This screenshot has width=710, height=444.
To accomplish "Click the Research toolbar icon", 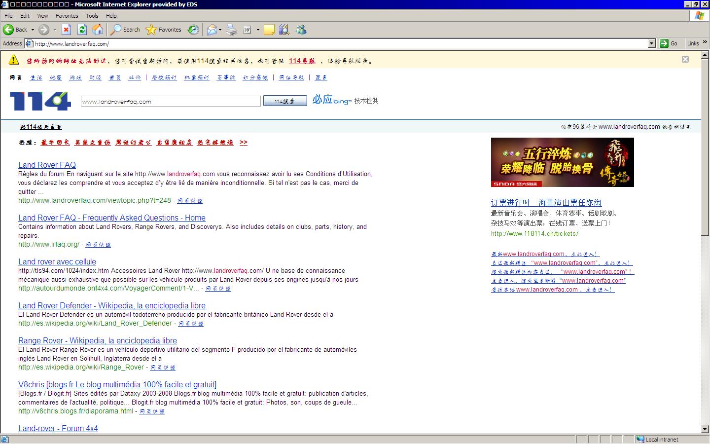I will (284, 30).
